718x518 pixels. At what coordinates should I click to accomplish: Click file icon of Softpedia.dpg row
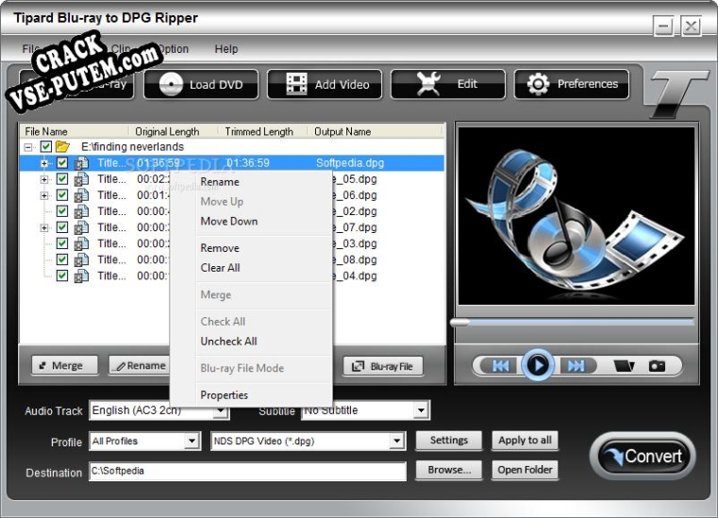(81, 163)
